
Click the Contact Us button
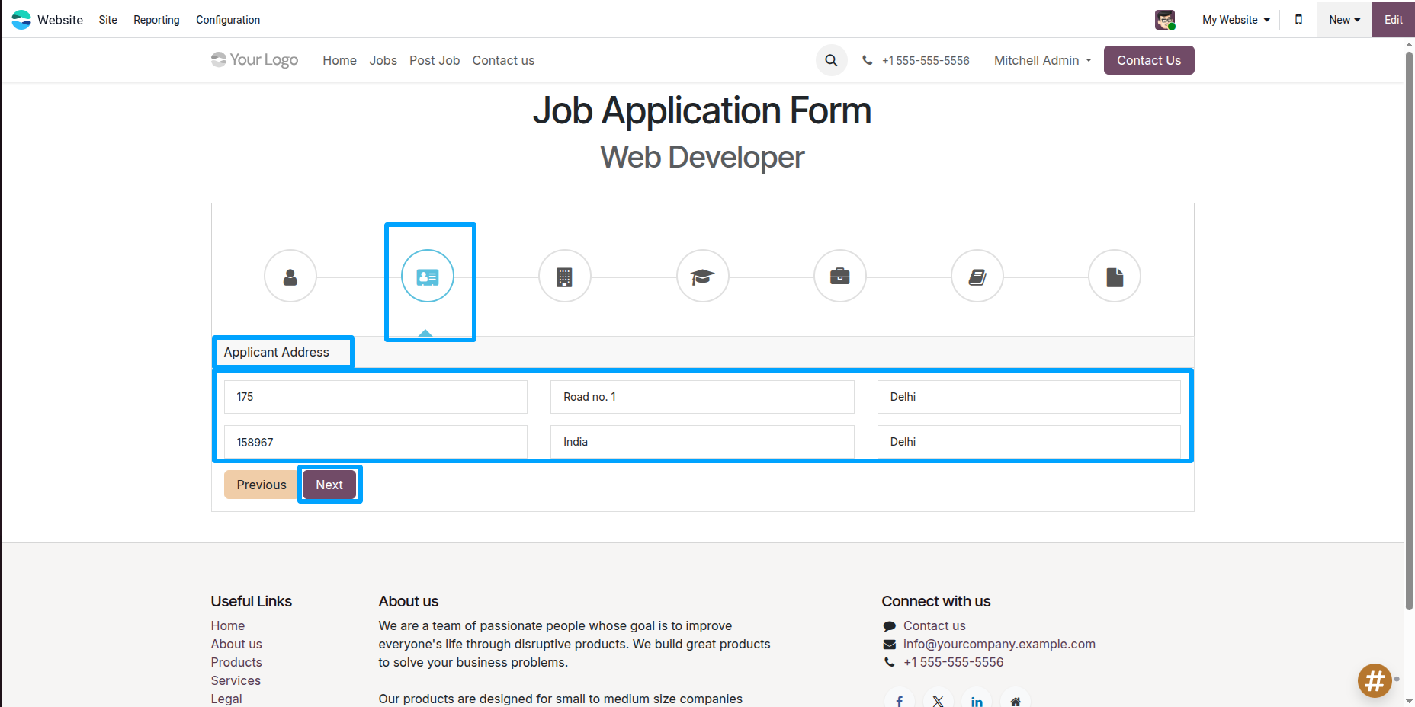click(1148, 60)
